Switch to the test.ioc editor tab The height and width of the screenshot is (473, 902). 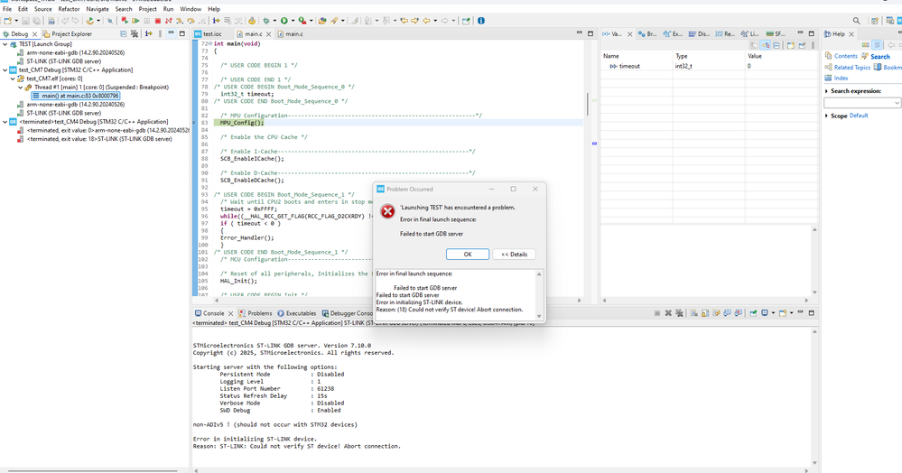208,34
